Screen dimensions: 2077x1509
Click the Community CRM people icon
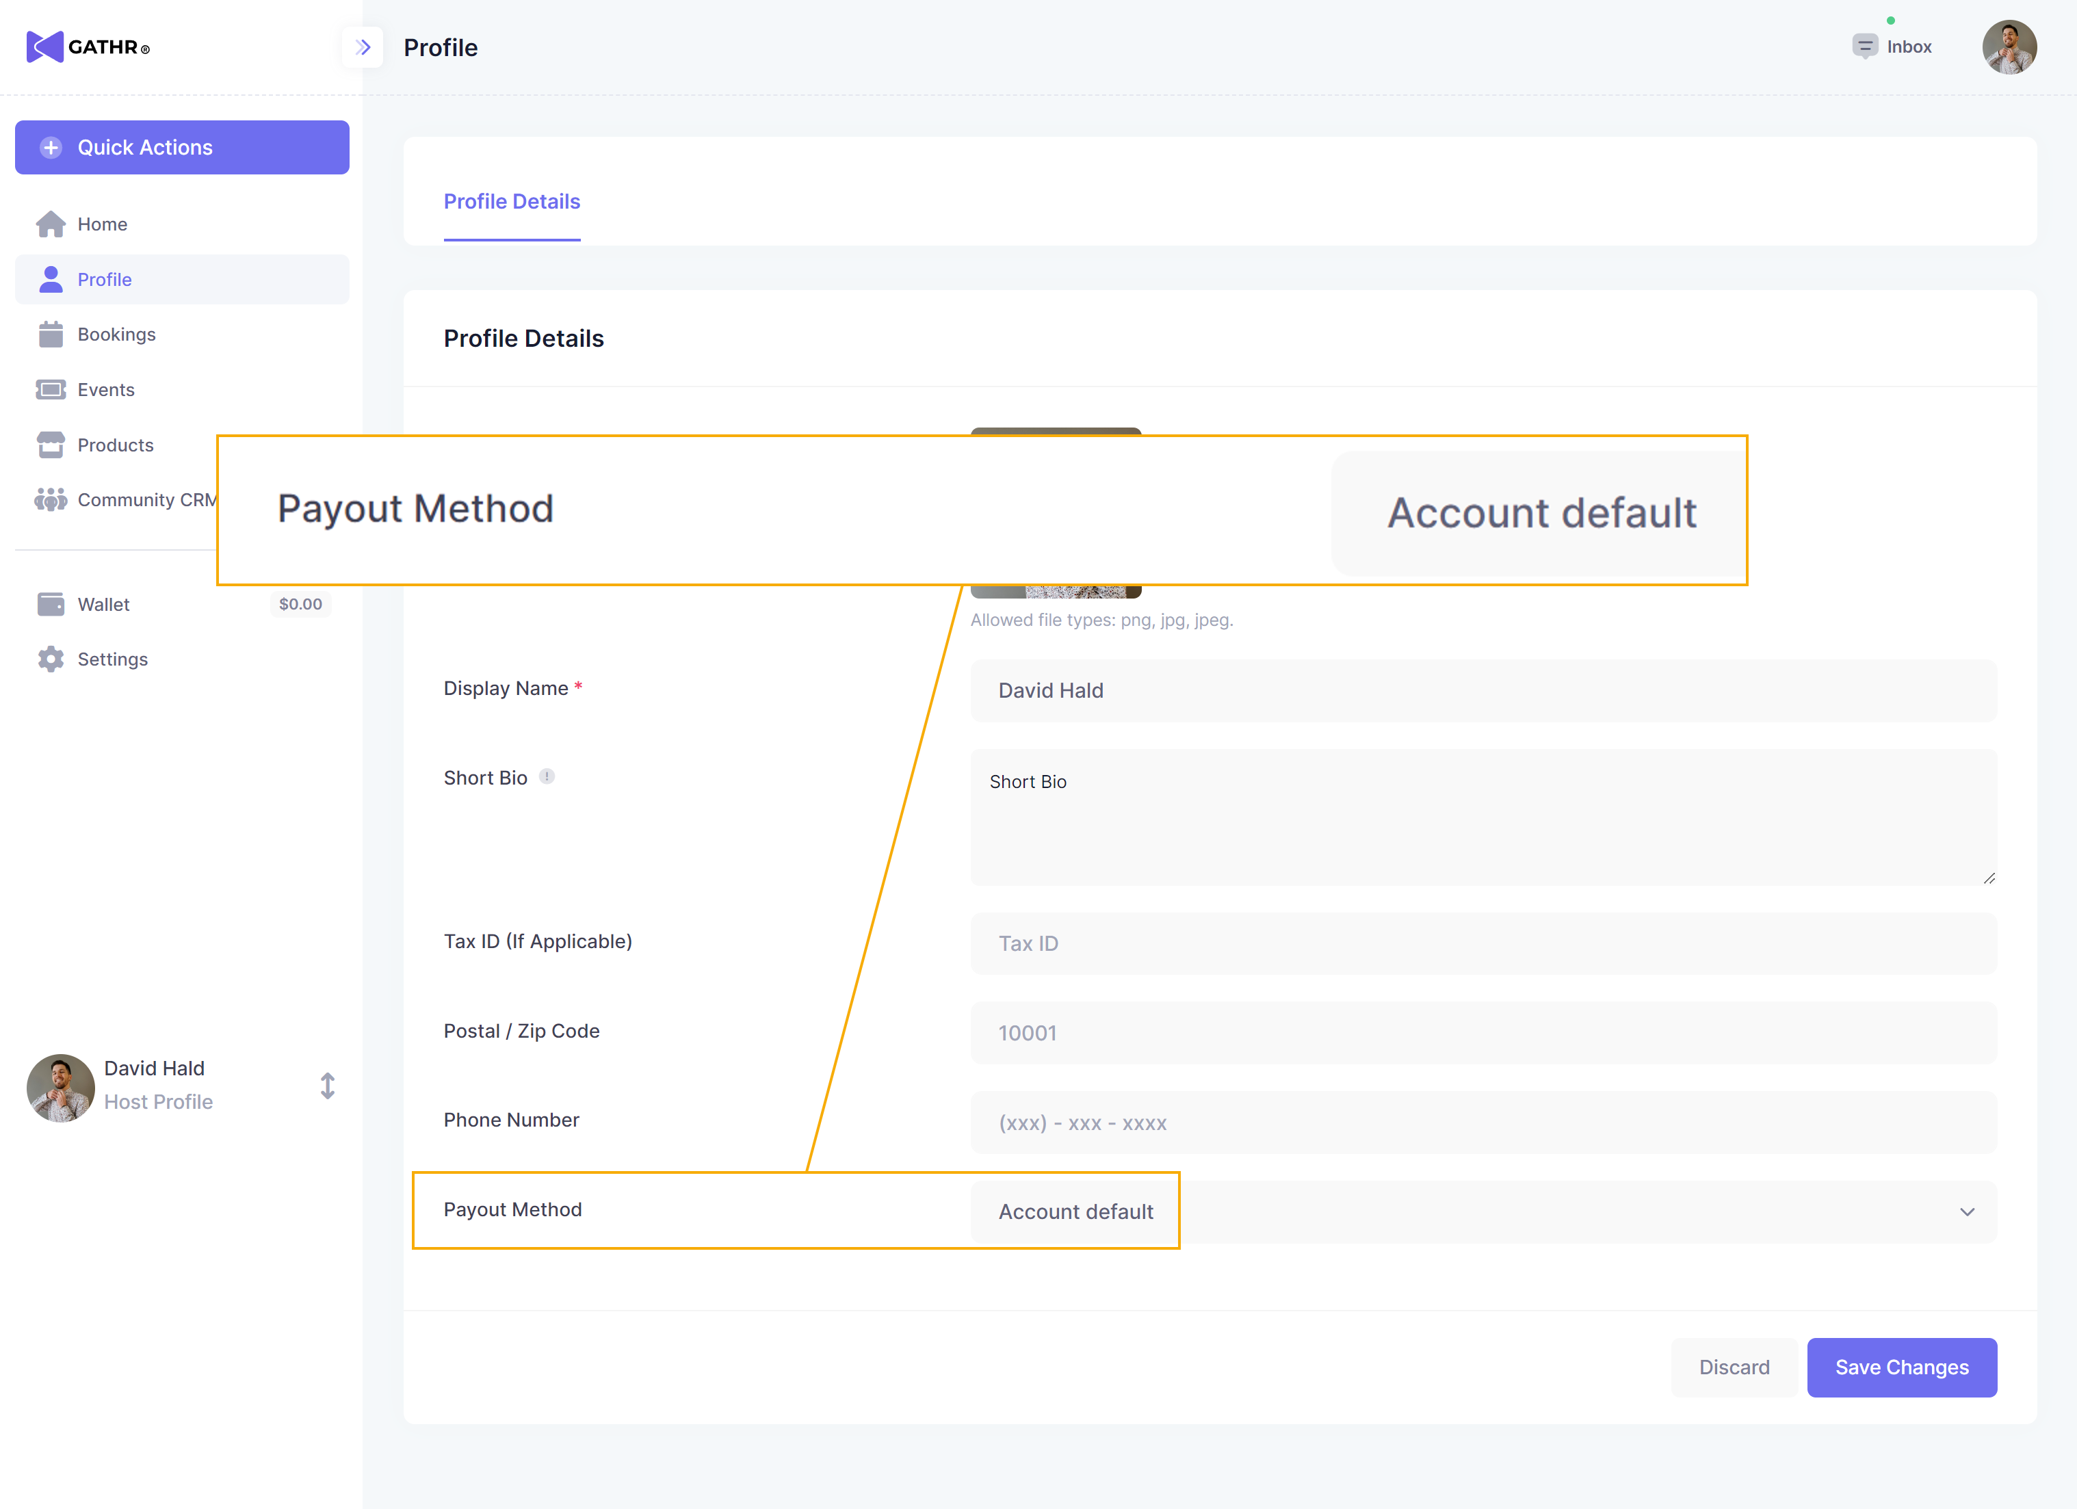tap(51, 500)
